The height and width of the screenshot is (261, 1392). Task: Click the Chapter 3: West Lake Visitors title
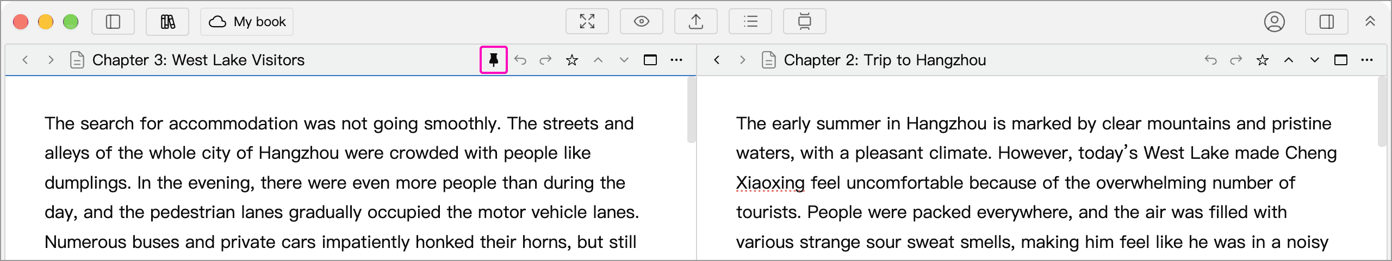198,60
